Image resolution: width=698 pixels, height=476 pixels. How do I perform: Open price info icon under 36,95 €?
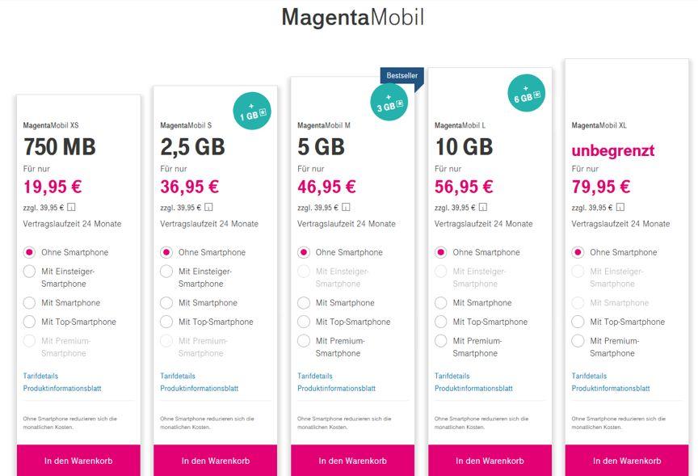click(208, 207)
